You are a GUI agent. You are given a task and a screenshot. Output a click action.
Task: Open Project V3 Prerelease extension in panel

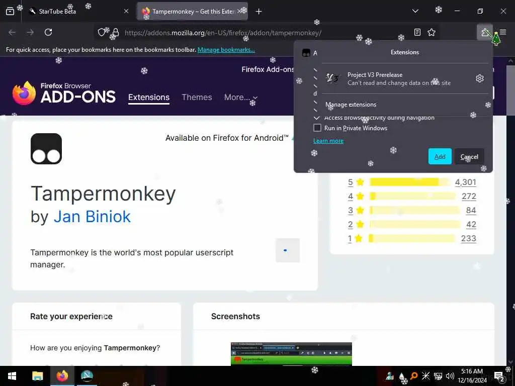(x=399, y=79)
